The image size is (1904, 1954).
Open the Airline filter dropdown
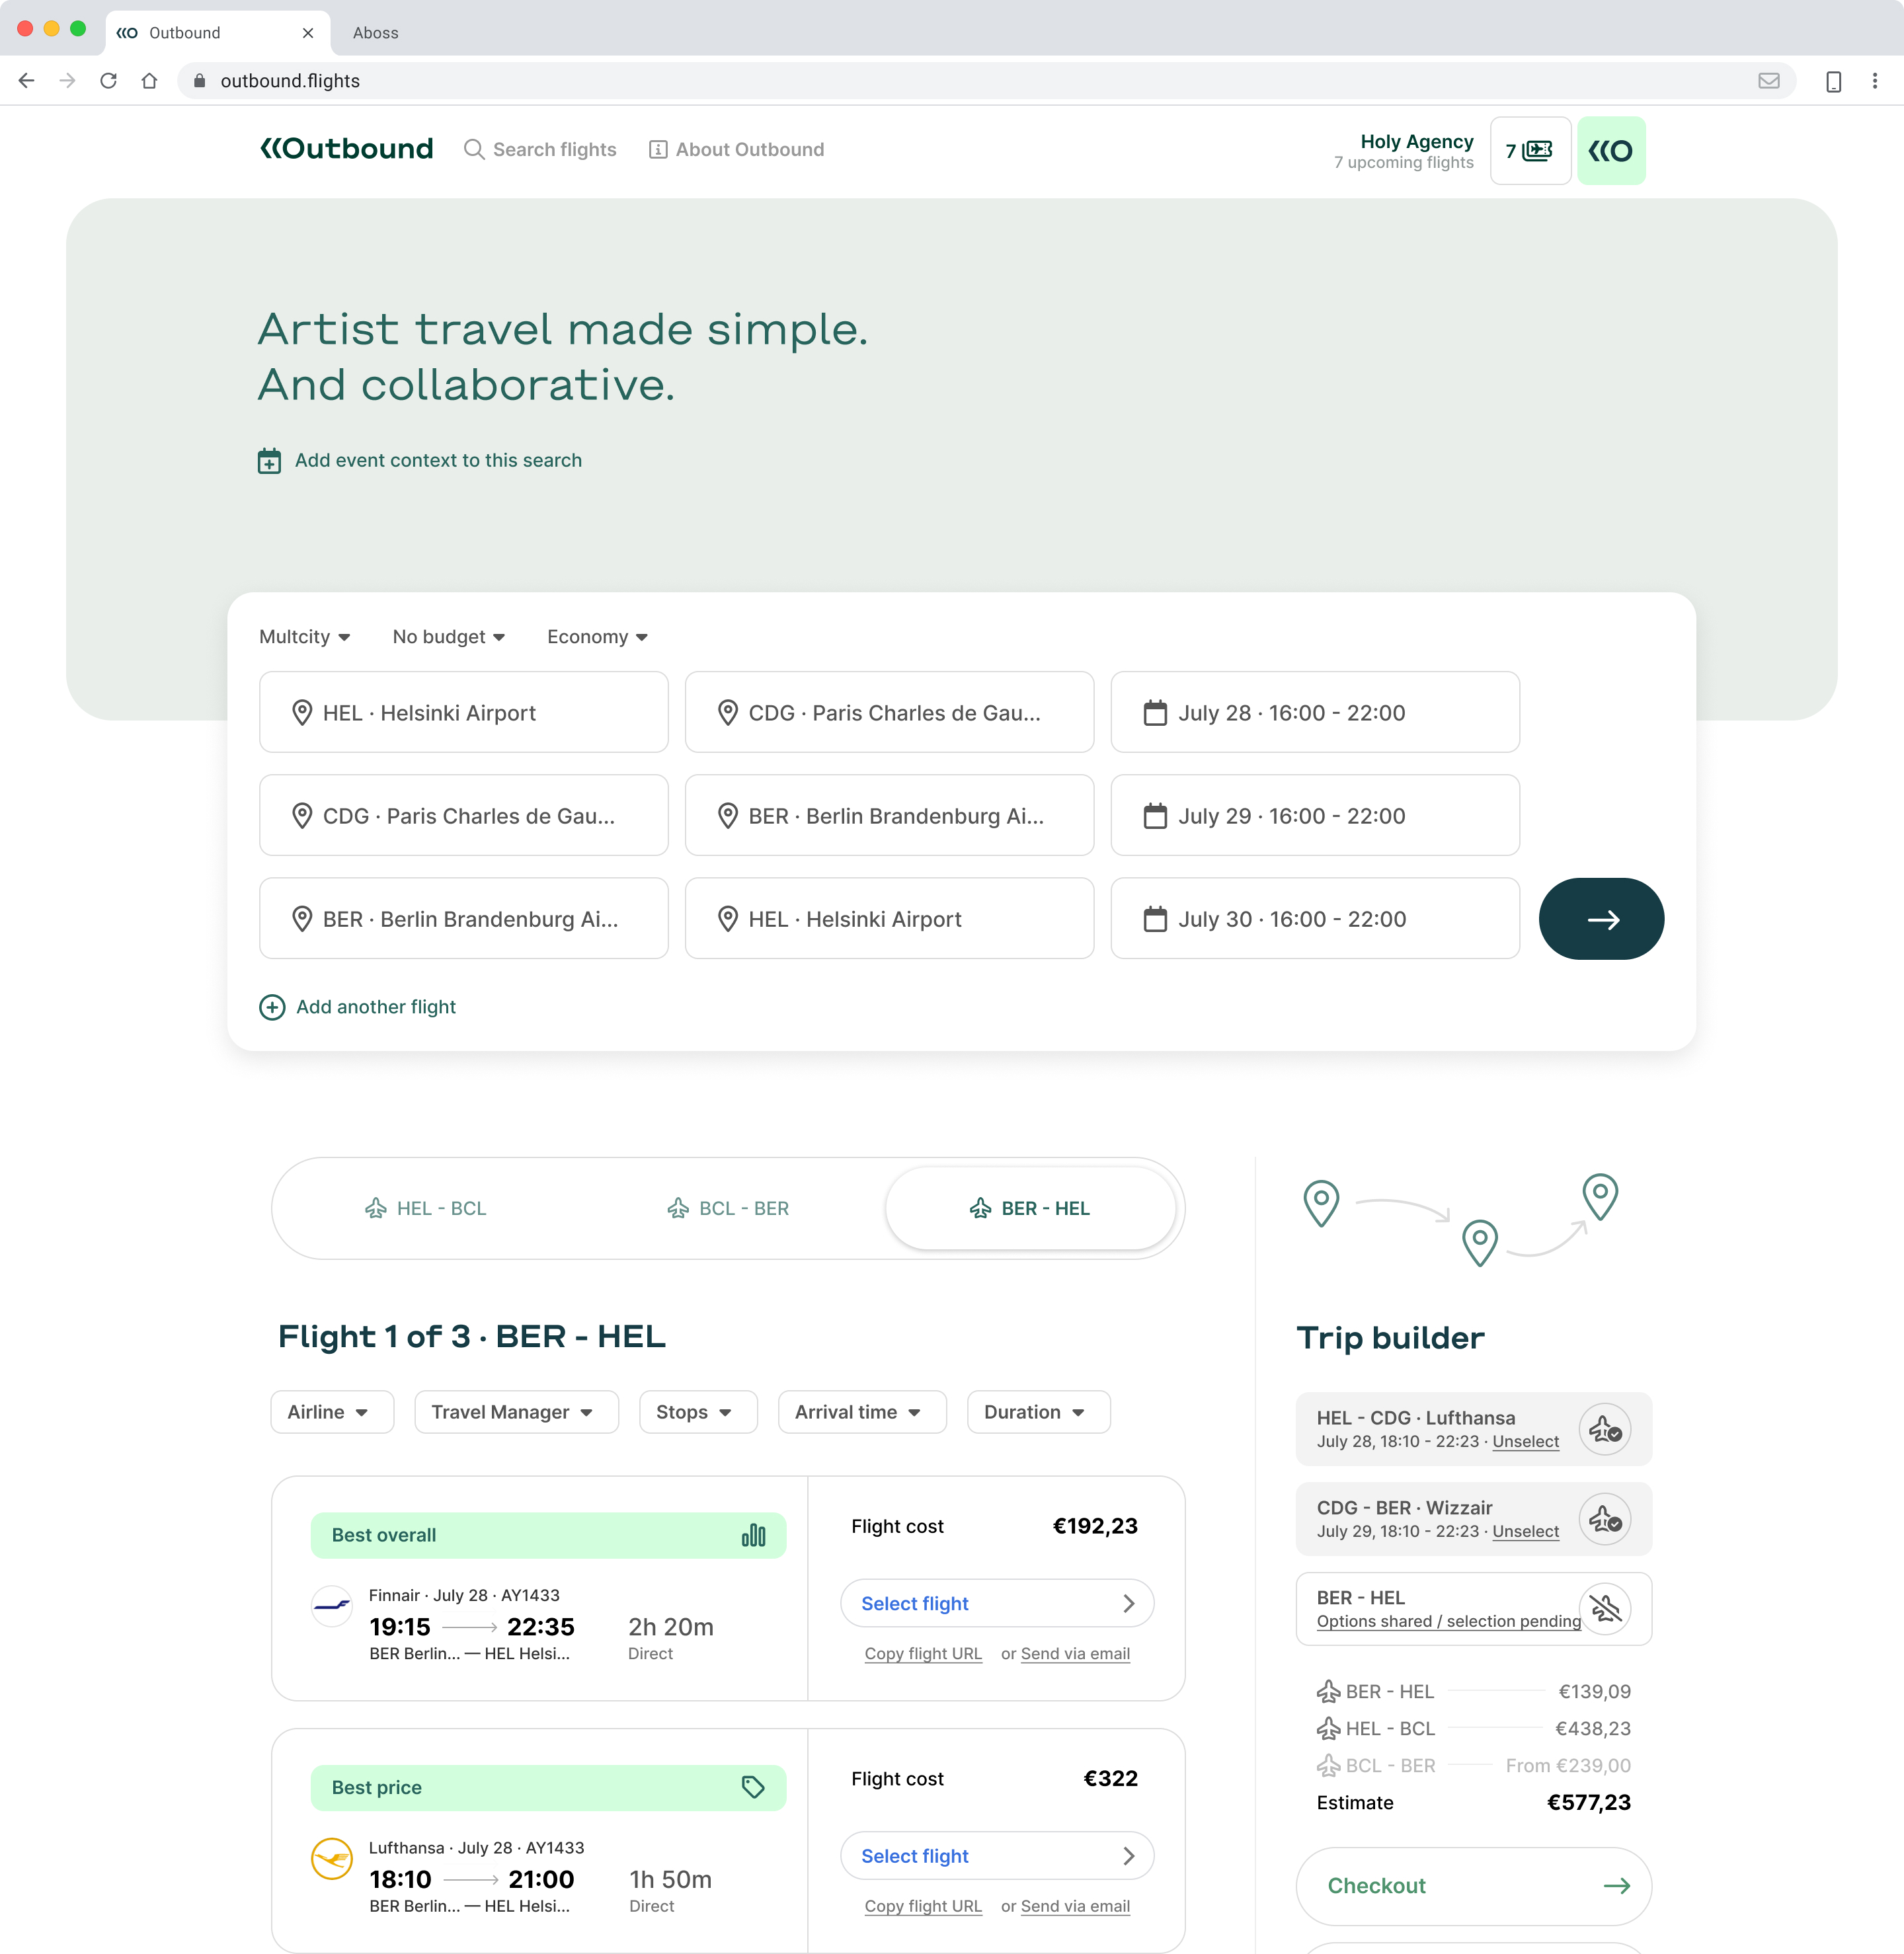pos(332,1412)
